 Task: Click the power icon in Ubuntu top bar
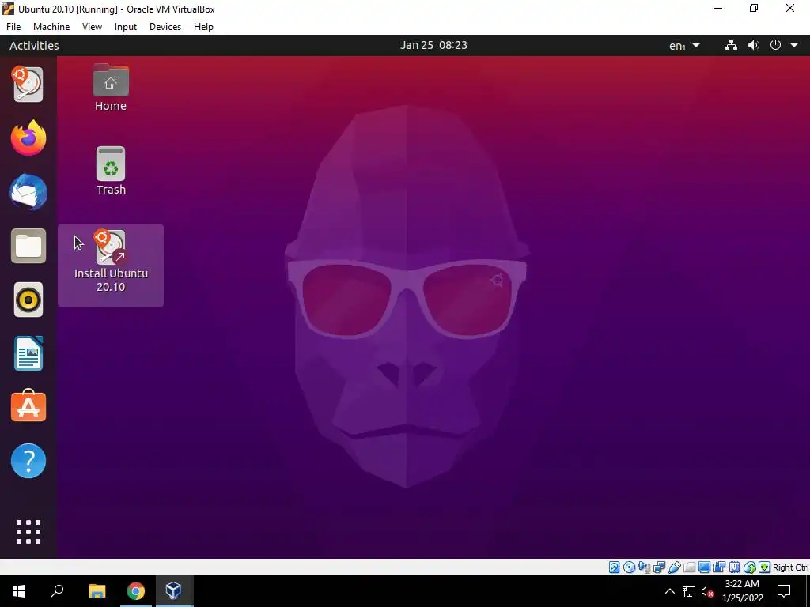pos(775,45)
